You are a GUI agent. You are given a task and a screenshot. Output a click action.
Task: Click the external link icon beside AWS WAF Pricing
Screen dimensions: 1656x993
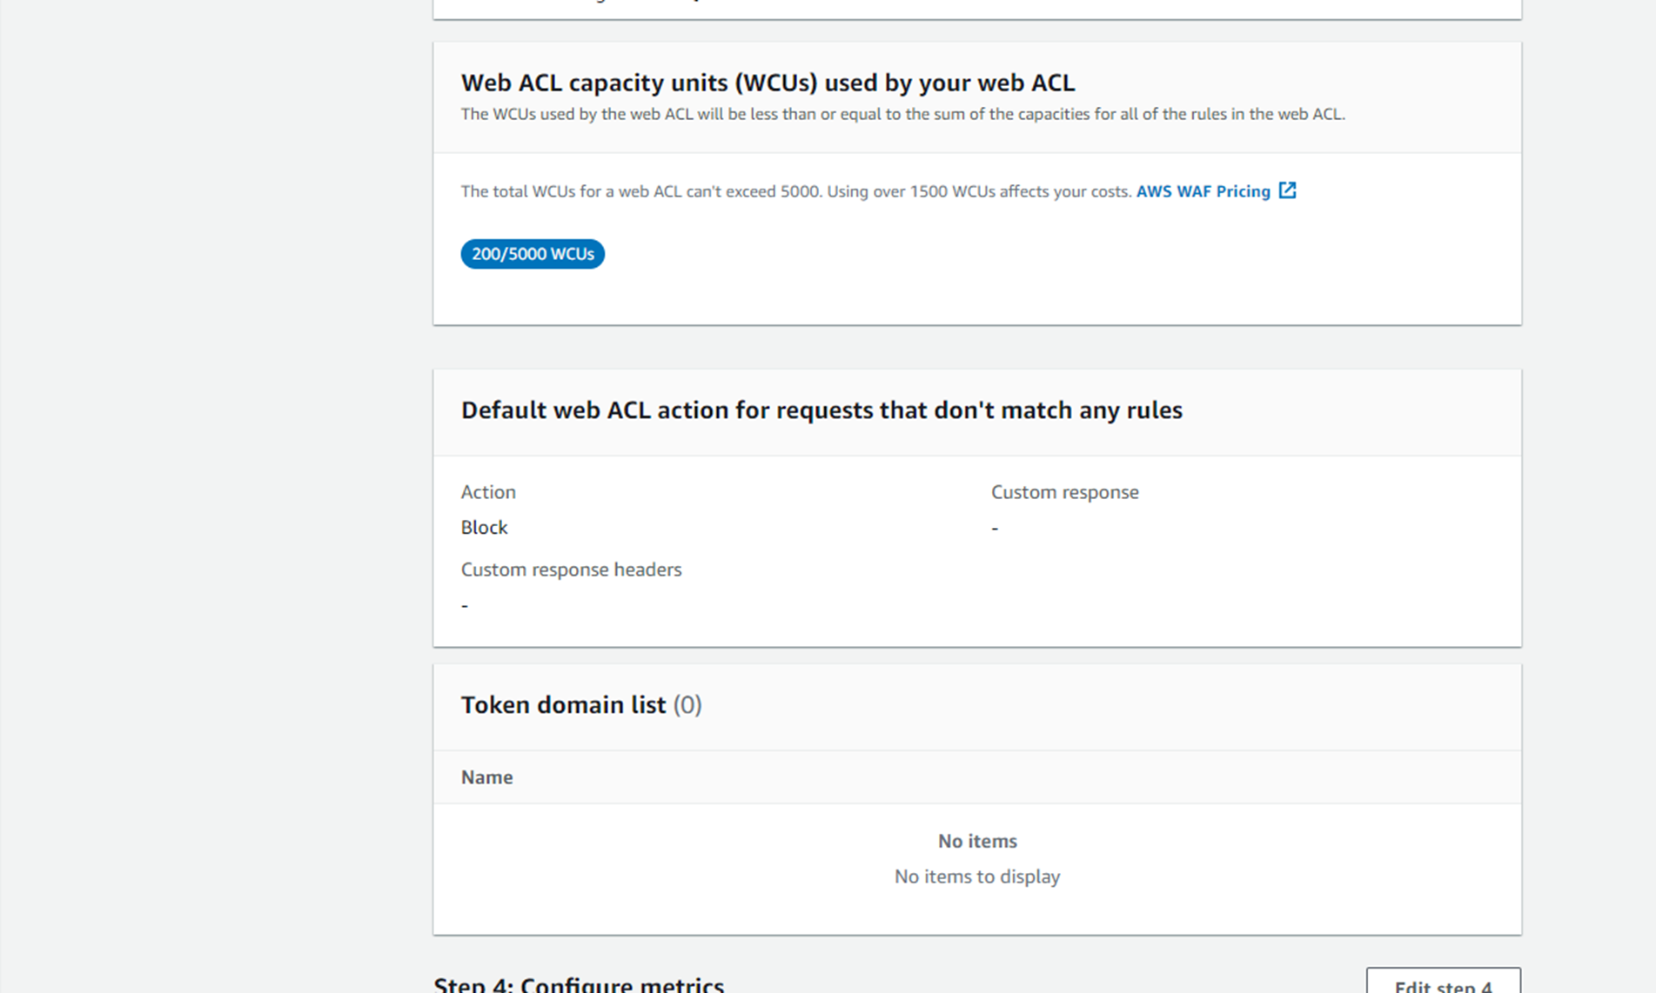click(1287, 190)
